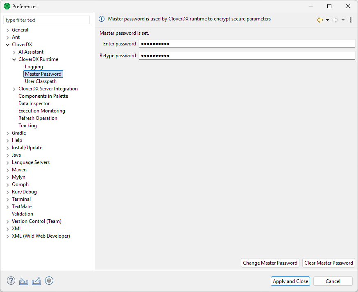Go back using the yellow arrow
This screenshot has width=358, height=292.
(x=320, y=20)
